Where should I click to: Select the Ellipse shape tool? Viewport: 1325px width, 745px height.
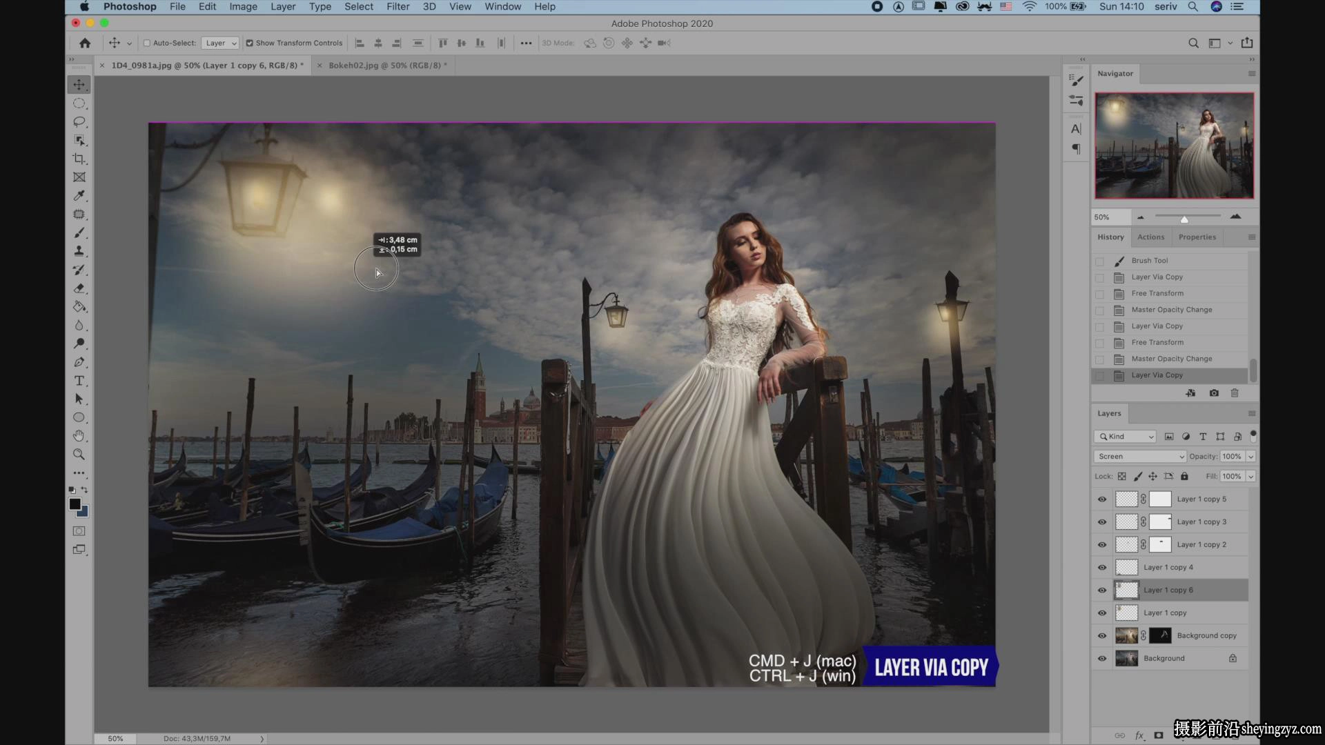click(79, 417)
